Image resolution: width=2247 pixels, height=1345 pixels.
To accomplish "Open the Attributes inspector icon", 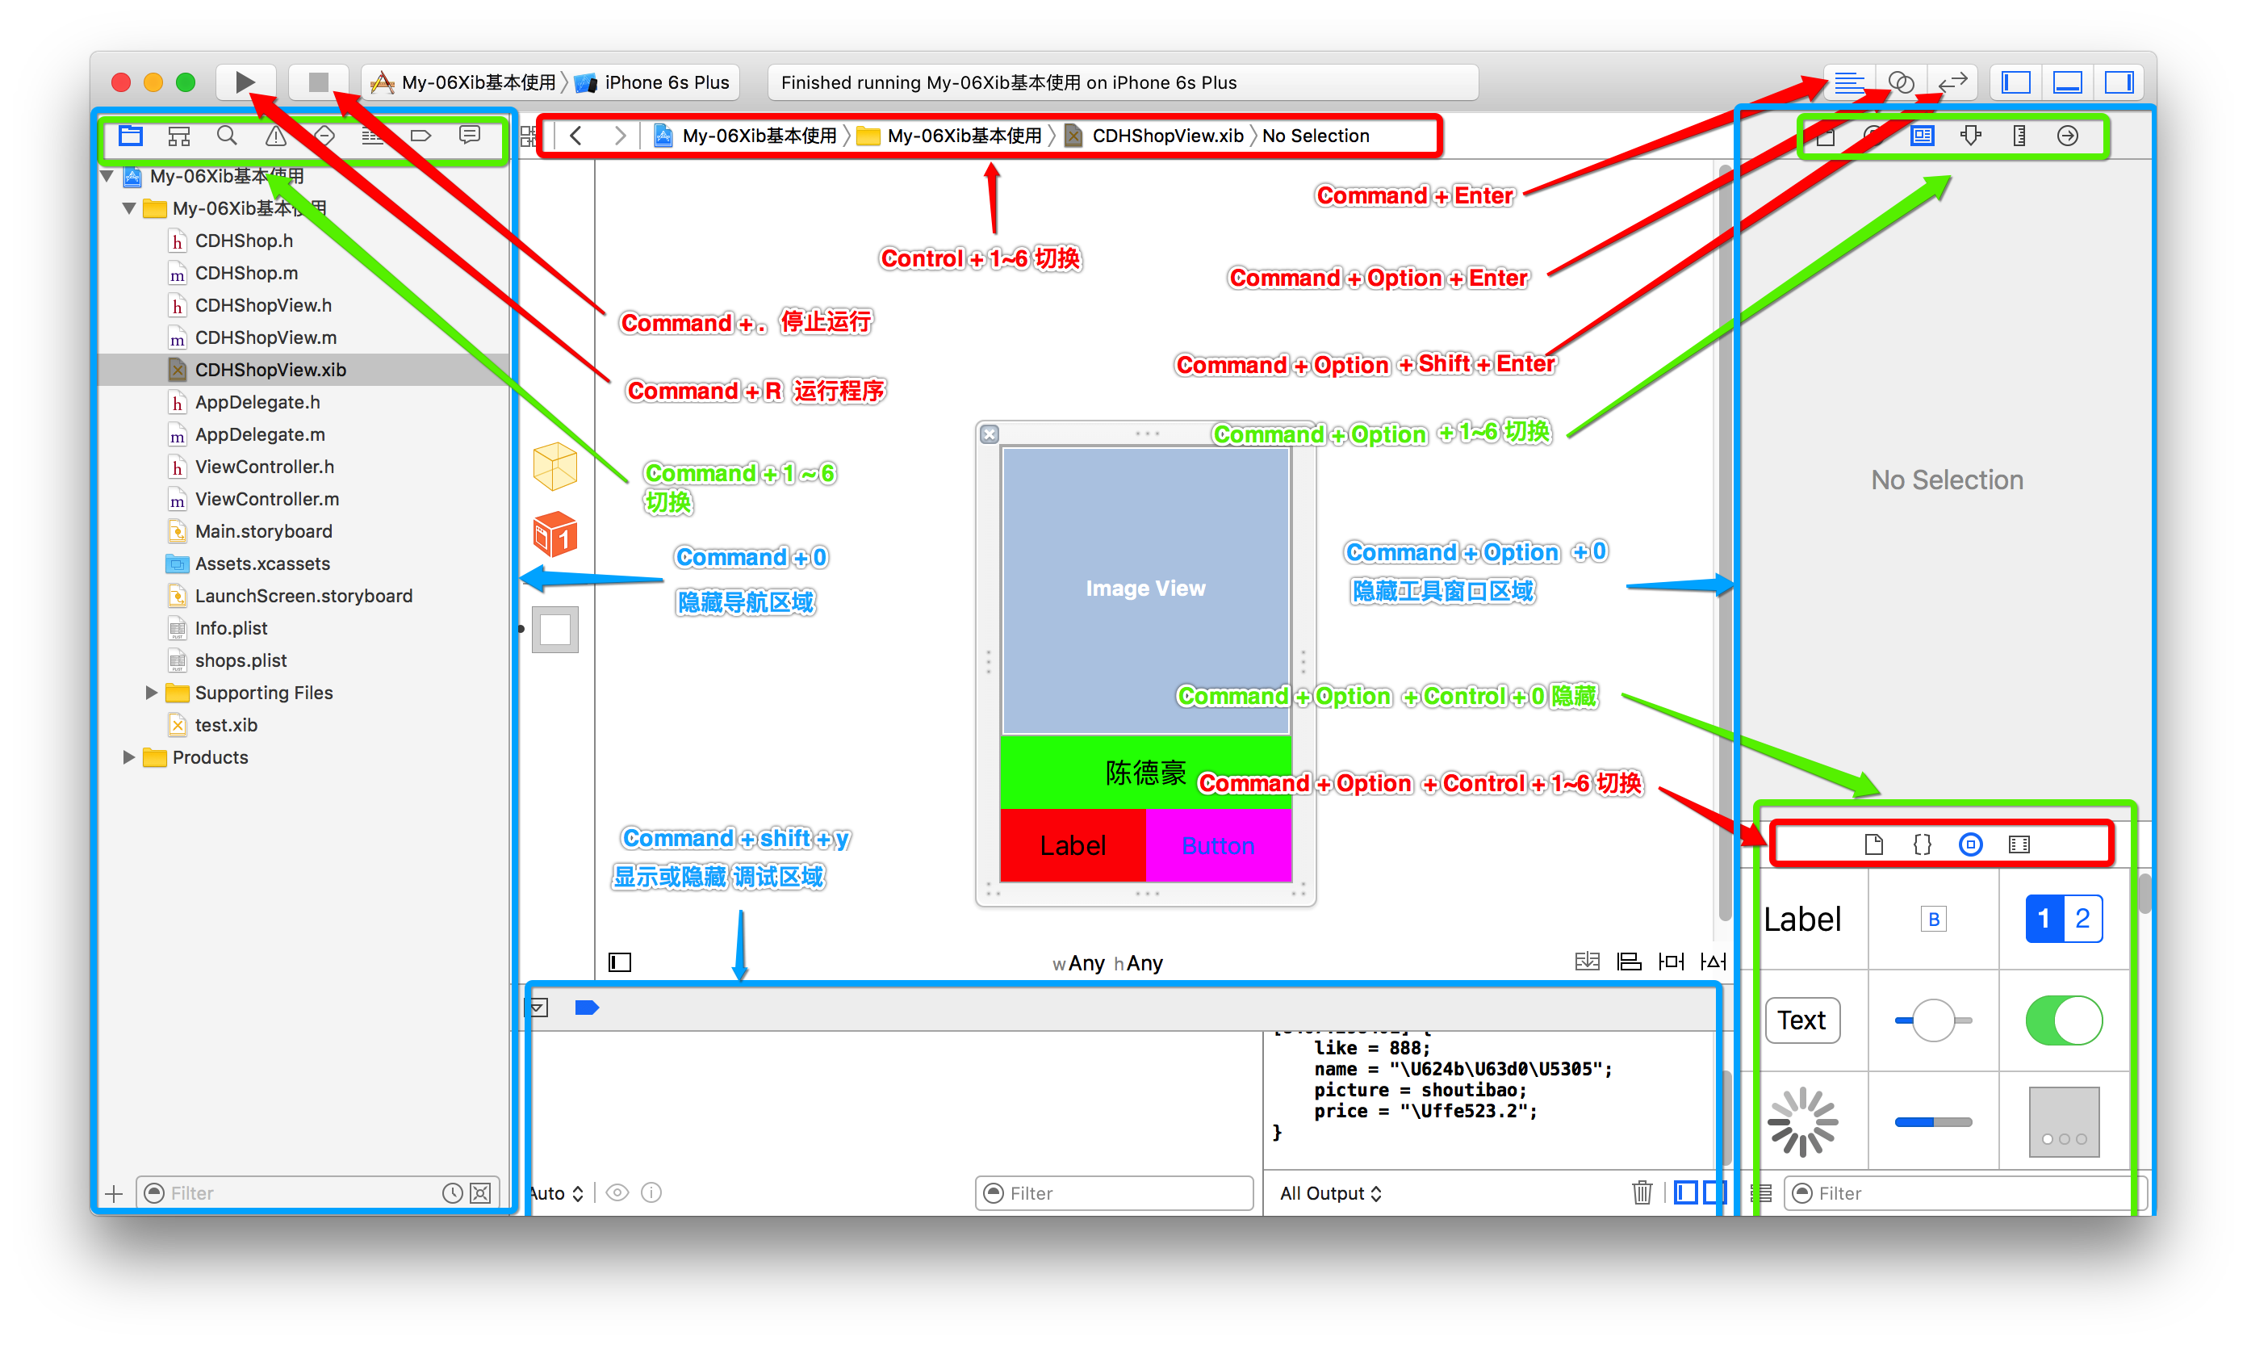I will 1971,136.
